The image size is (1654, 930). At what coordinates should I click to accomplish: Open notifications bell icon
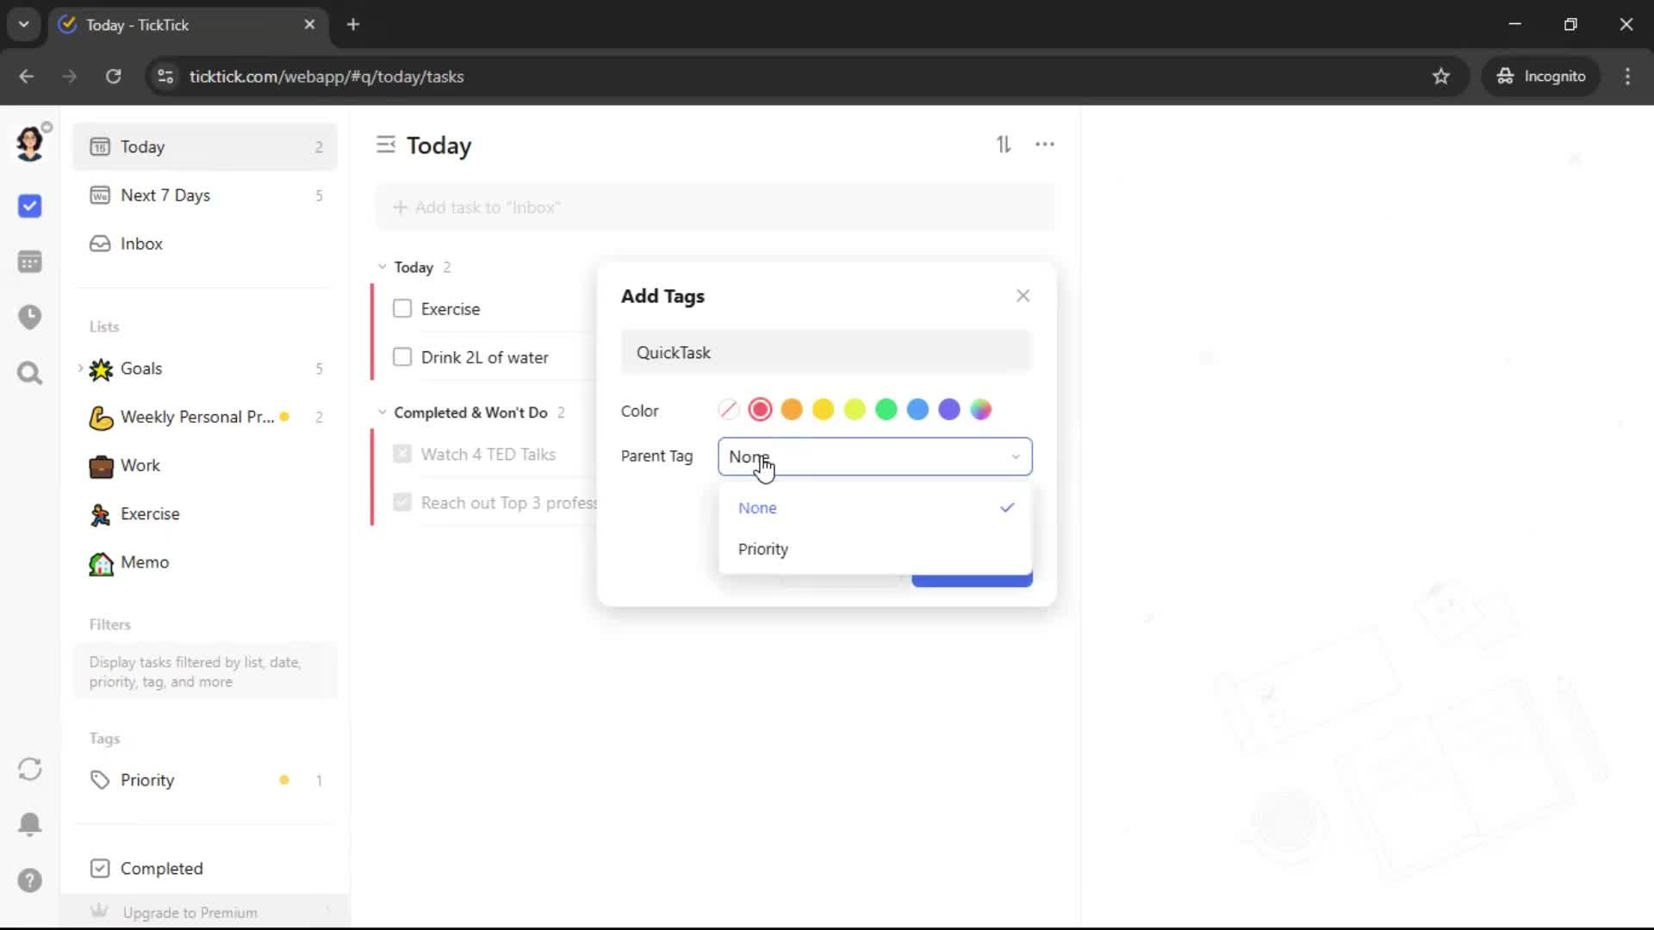[29, 824]
